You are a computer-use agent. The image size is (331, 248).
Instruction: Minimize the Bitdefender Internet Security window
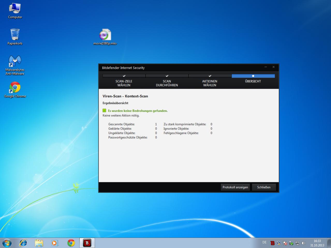[266, 67]
